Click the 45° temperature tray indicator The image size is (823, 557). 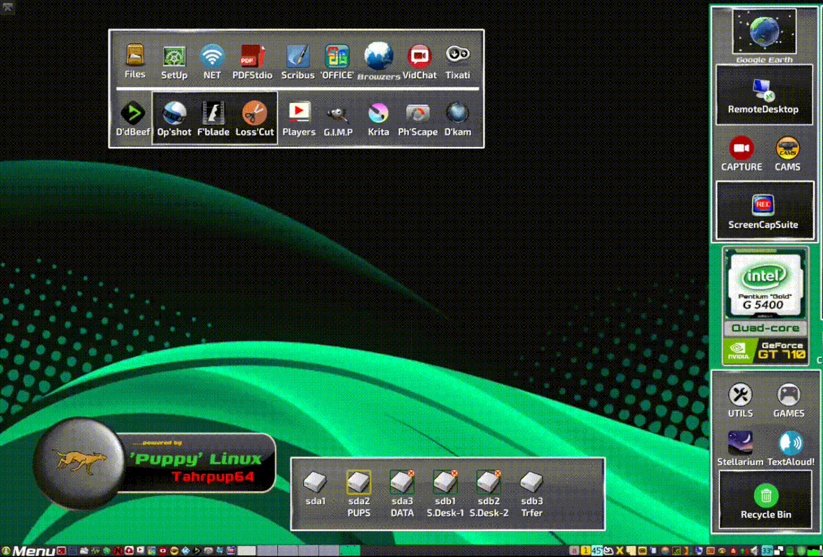point(597,551)
